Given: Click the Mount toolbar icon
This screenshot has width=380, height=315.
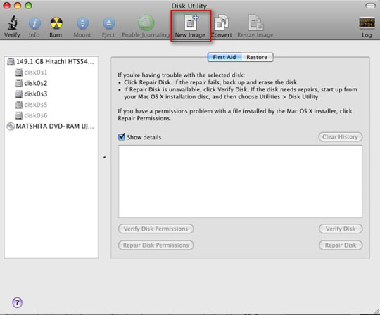Looking at the screenshot, I should point(82,23).
